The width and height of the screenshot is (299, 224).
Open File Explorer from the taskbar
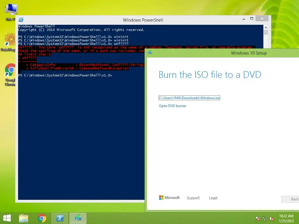pos(23,218)
